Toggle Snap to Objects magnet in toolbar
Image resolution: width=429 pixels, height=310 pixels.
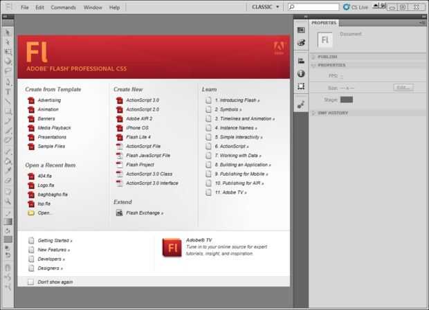pos(8,268)
